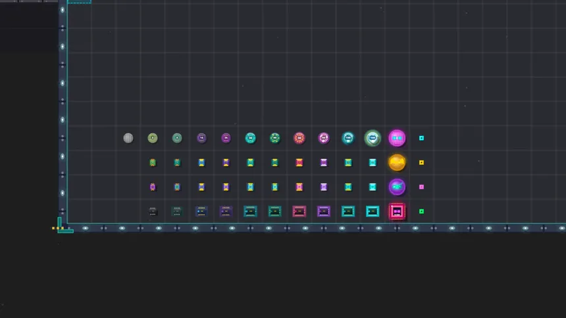Click the dark purple circle labeled 16
The image size is (566, 318).
tap(201, 138)
